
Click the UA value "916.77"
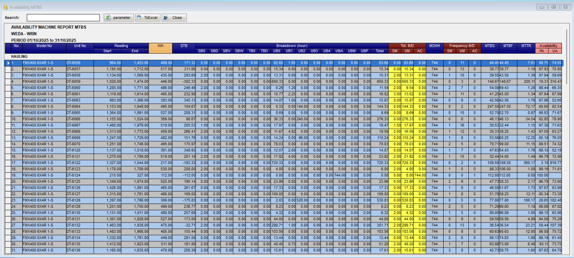(555, 163)
